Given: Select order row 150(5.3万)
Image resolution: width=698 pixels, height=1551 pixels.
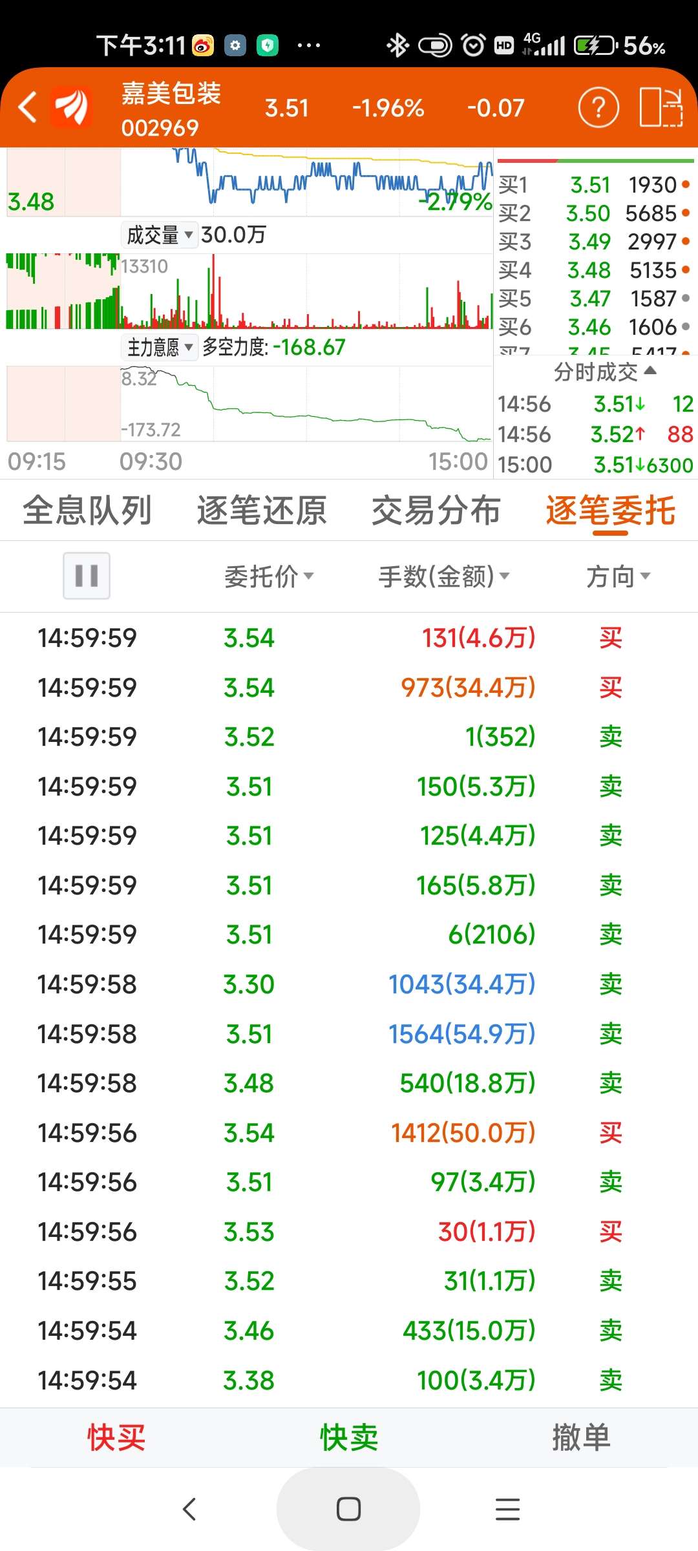Looking at the screenshot, I should pos(349,786).
